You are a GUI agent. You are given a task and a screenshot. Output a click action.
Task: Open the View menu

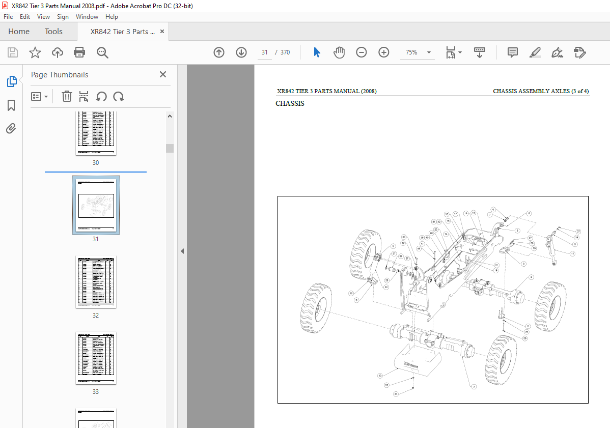click(44, 17)
